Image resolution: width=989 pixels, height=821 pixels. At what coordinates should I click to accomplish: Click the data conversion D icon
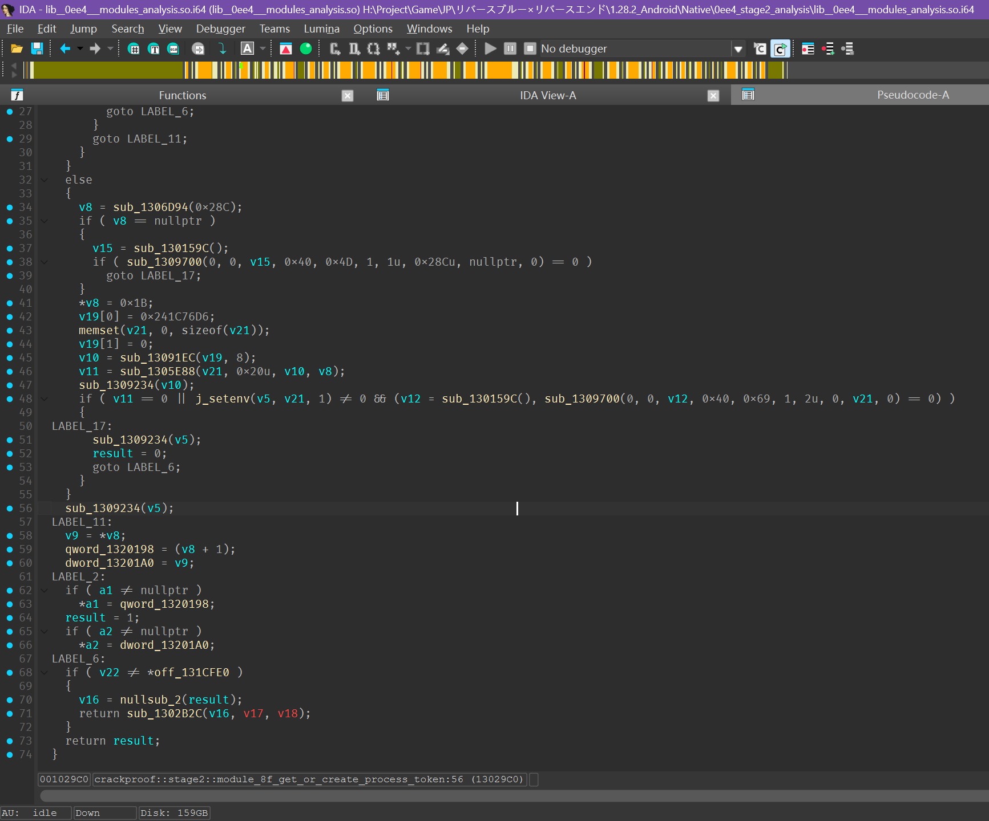(x=354, y=49)
